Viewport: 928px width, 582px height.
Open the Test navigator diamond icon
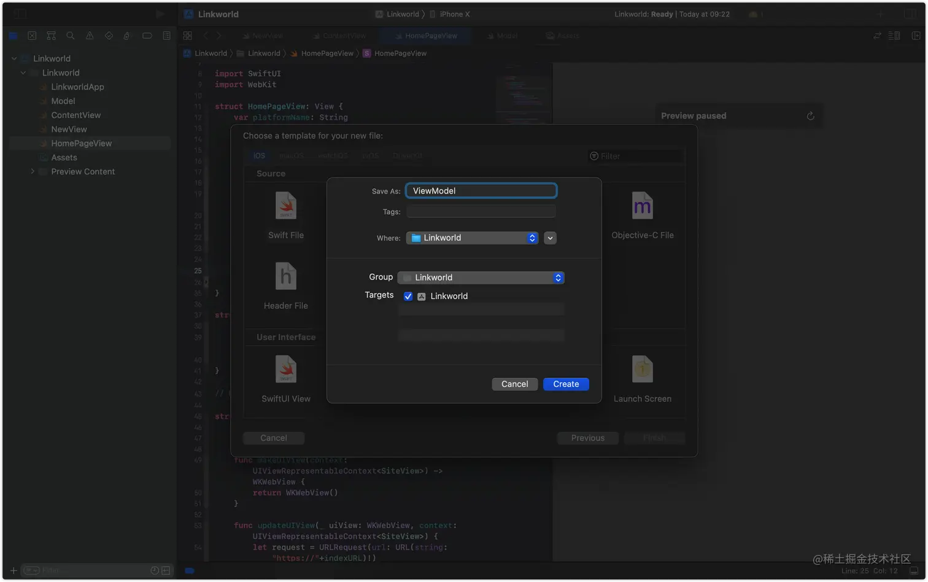tap(109, 36)
